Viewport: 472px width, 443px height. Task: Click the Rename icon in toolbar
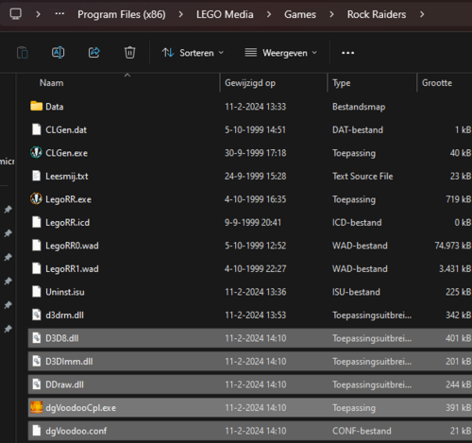[x=59, y=53]
